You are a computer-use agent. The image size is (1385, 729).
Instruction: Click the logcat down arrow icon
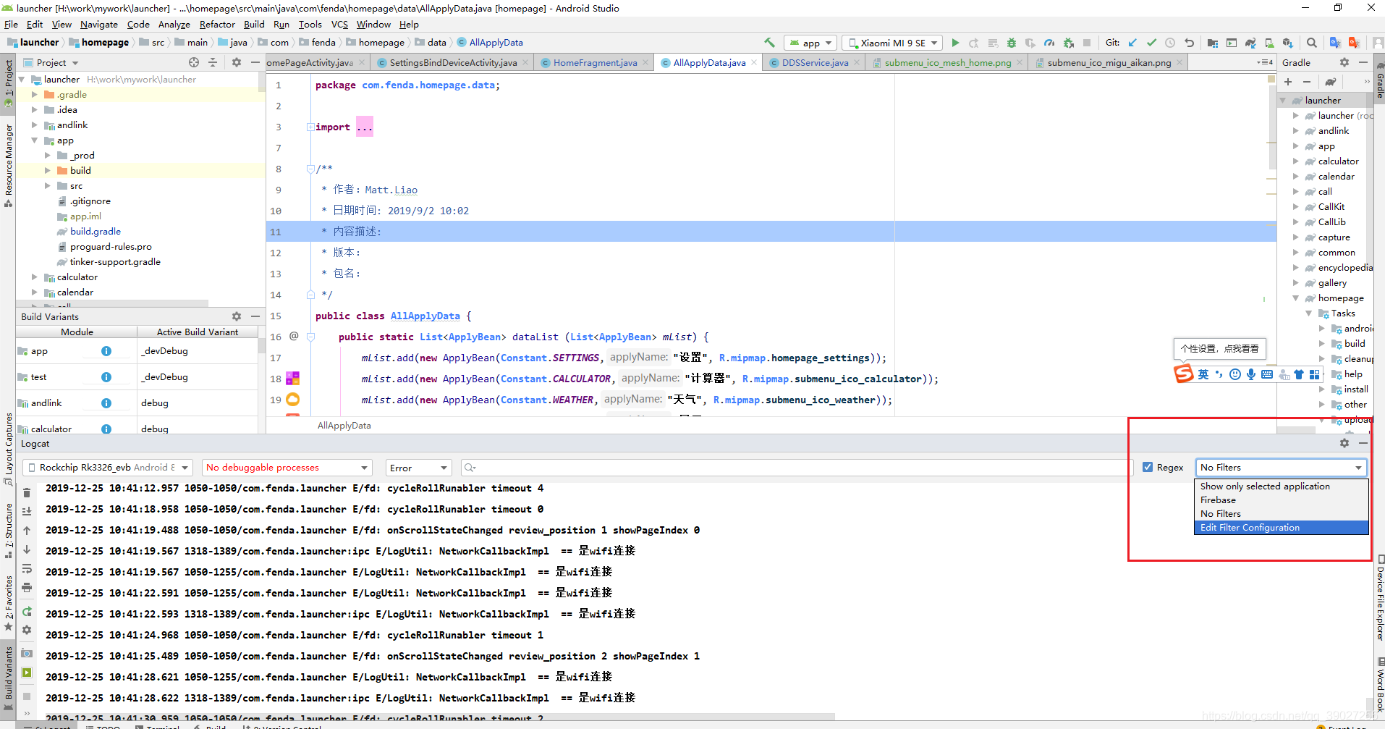(27, 549)
